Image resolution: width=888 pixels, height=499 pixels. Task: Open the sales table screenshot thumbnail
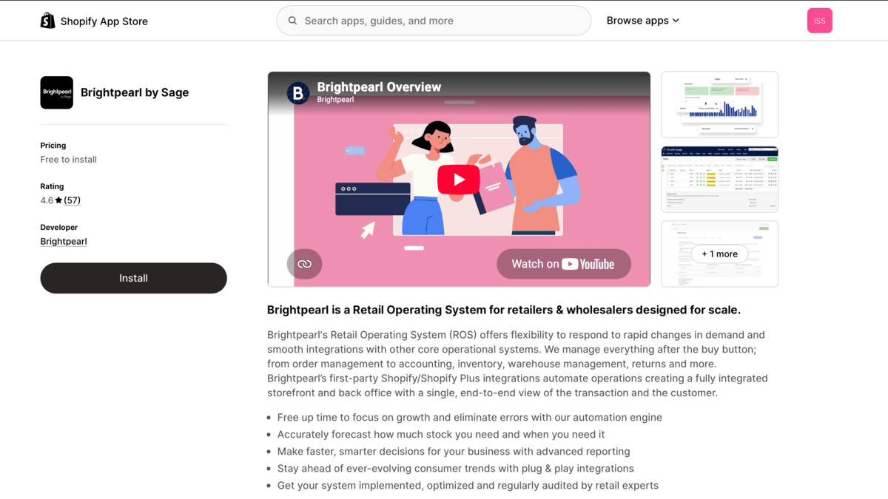[x=719, y=179]
